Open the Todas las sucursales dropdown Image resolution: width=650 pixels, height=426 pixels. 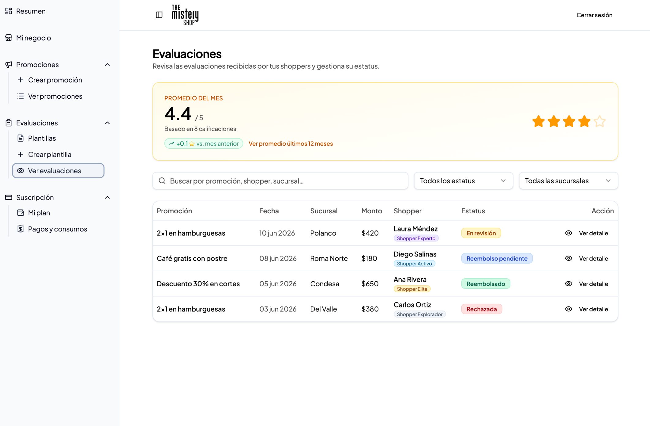click(x=568, y=181)
